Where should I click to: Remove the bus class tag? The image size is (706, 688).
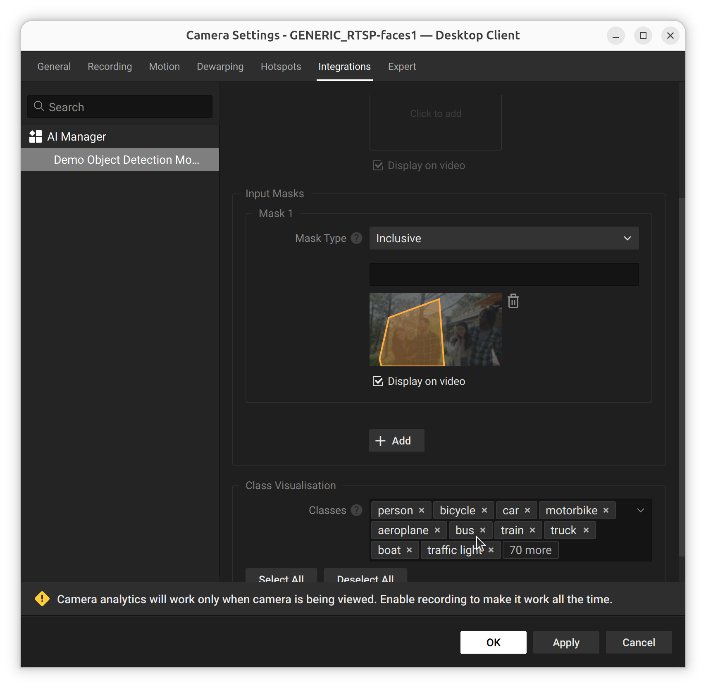[x=483, y=530]
